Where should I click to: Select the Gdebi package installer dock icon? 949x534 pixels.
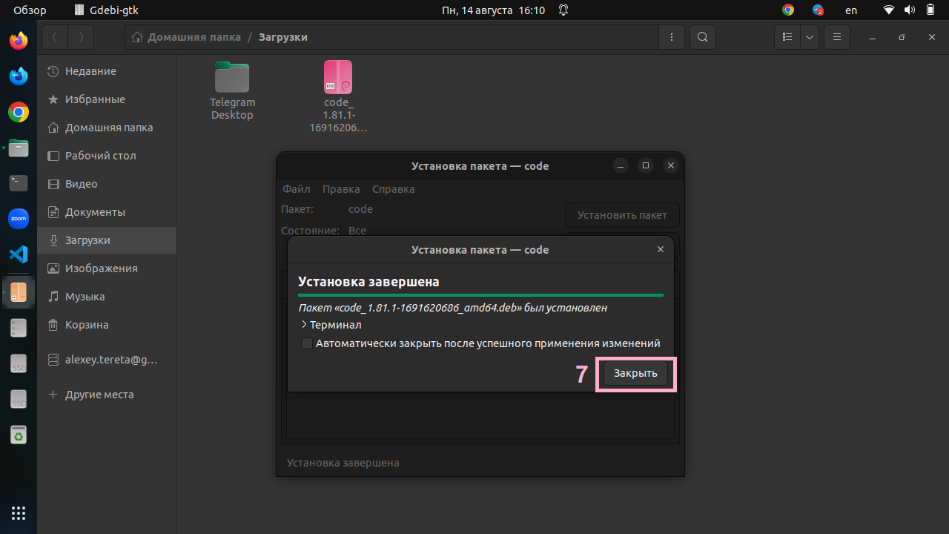(x=19, y=291)
